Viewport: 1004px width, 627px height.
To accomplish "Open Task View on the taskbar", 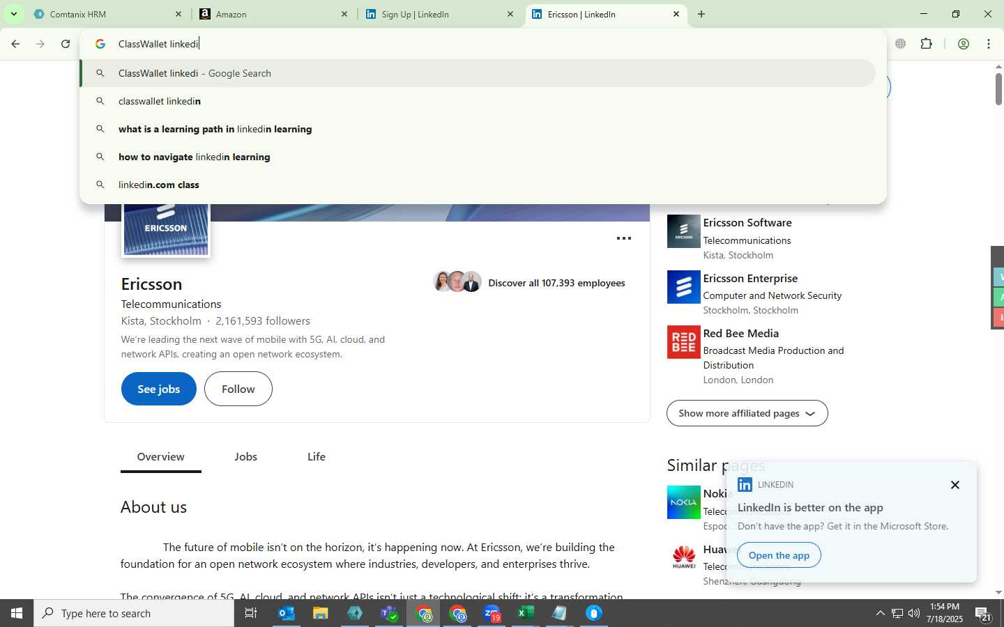I will pyautogui.click(x=251, y=613).
